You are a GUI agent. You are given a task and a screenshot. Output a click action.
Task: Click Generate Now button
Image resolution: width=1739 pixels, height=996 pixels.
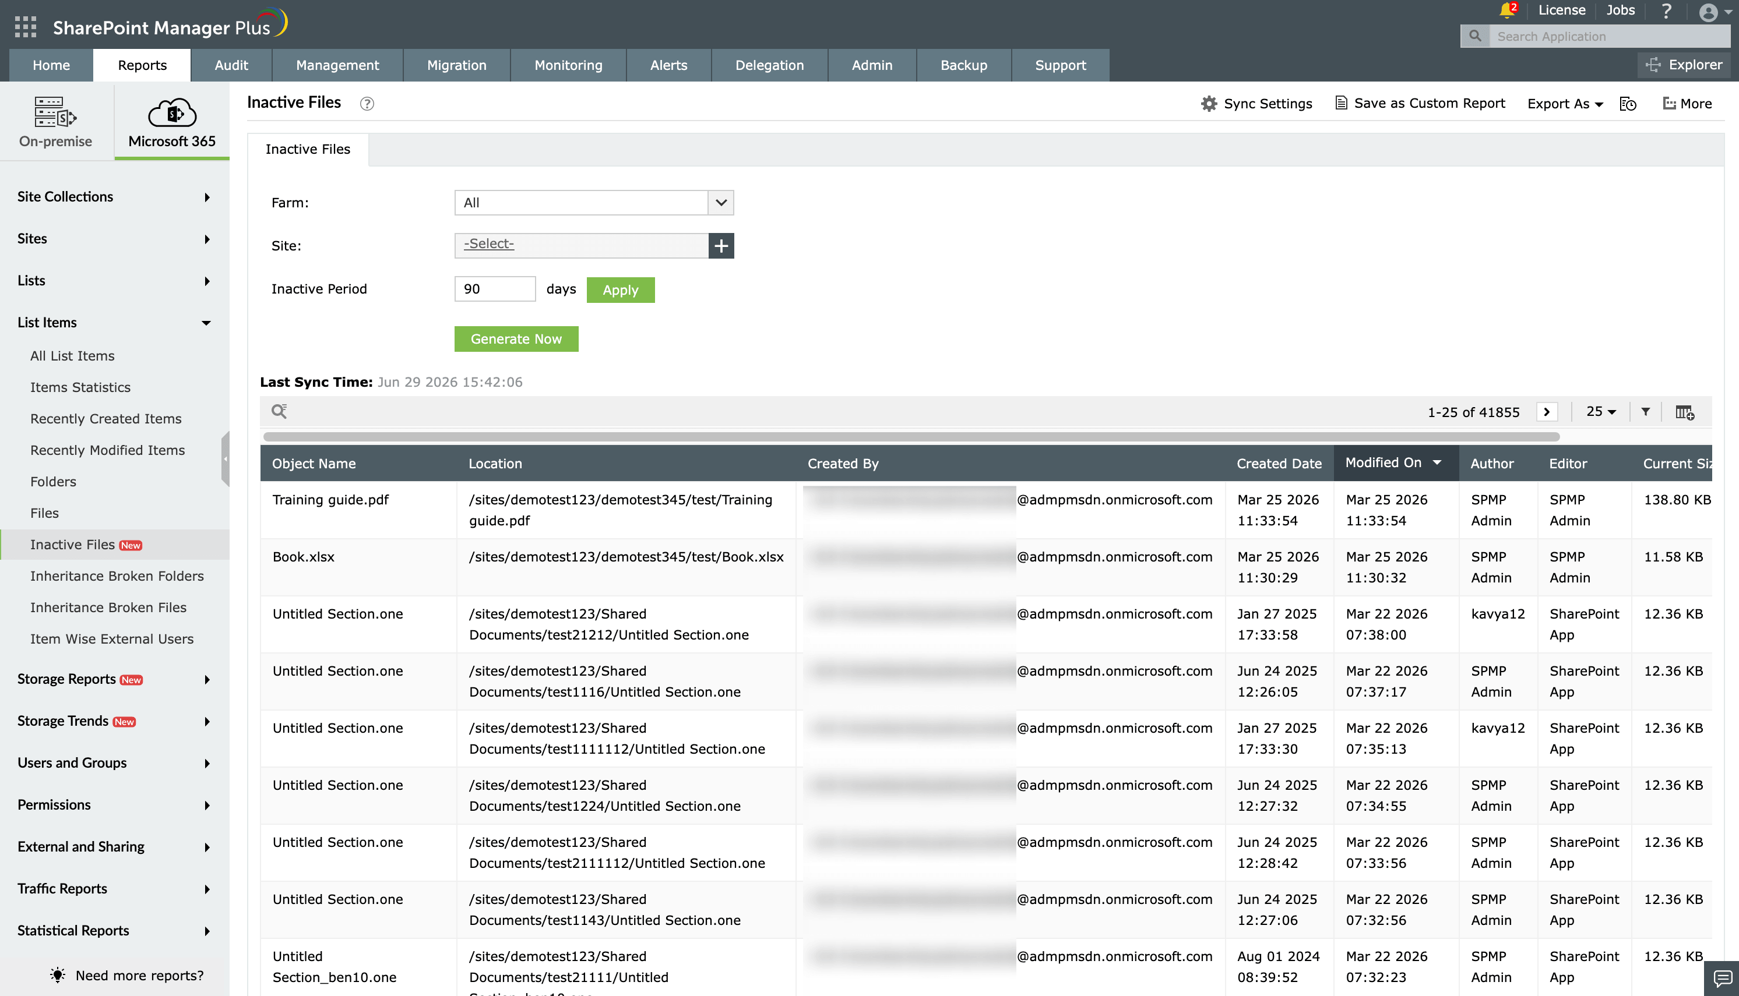tap(516, 340)
